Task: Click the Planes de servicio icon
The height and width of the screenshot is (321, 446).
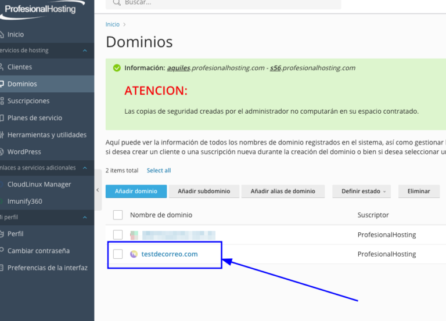Action: point(2,118)
